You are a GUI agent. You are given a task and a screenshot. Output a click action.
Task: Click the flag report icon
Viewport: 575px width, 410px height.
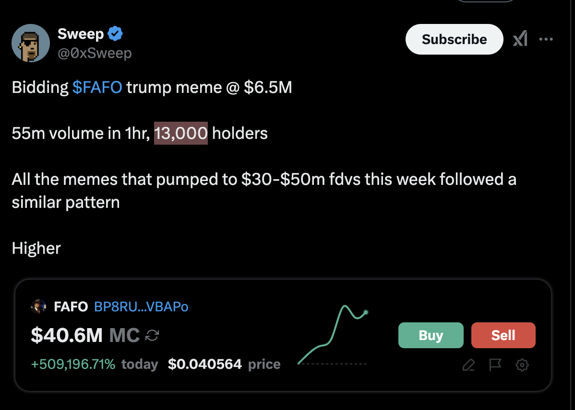495,365
